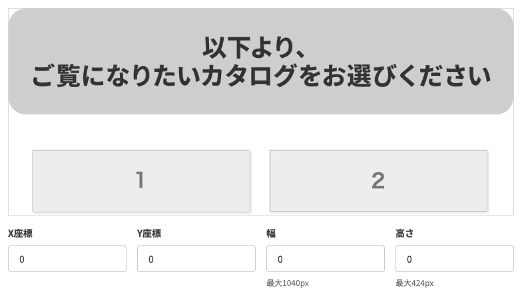Click the numeral 1 inside left box

coord(140,180)
